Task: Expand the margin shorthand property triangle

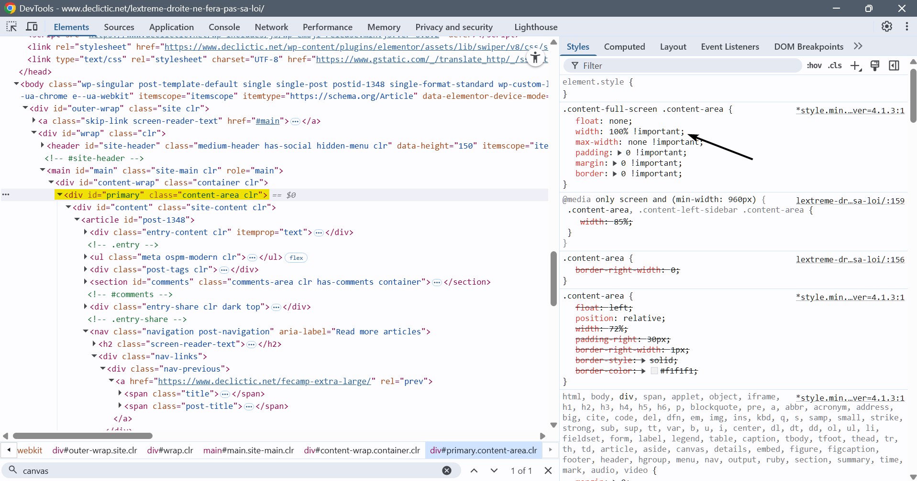Action: [615, 163]
